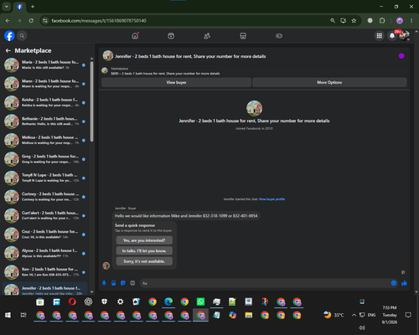The height and width of the screenshot is (335, 419).
Task: Open Microsoft Store from taskbar
Action: click(40, 301)
